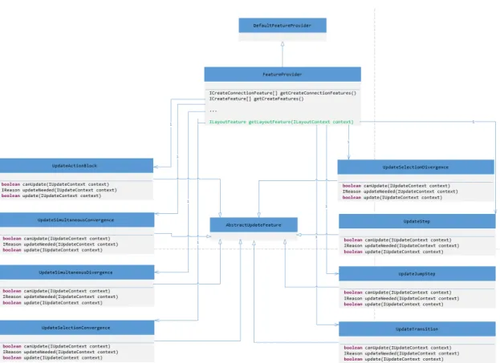Screen dimensions: 500x363
Task: Click boolean update method in UpdateJumpStep
Action: click(x=393, y=304)
